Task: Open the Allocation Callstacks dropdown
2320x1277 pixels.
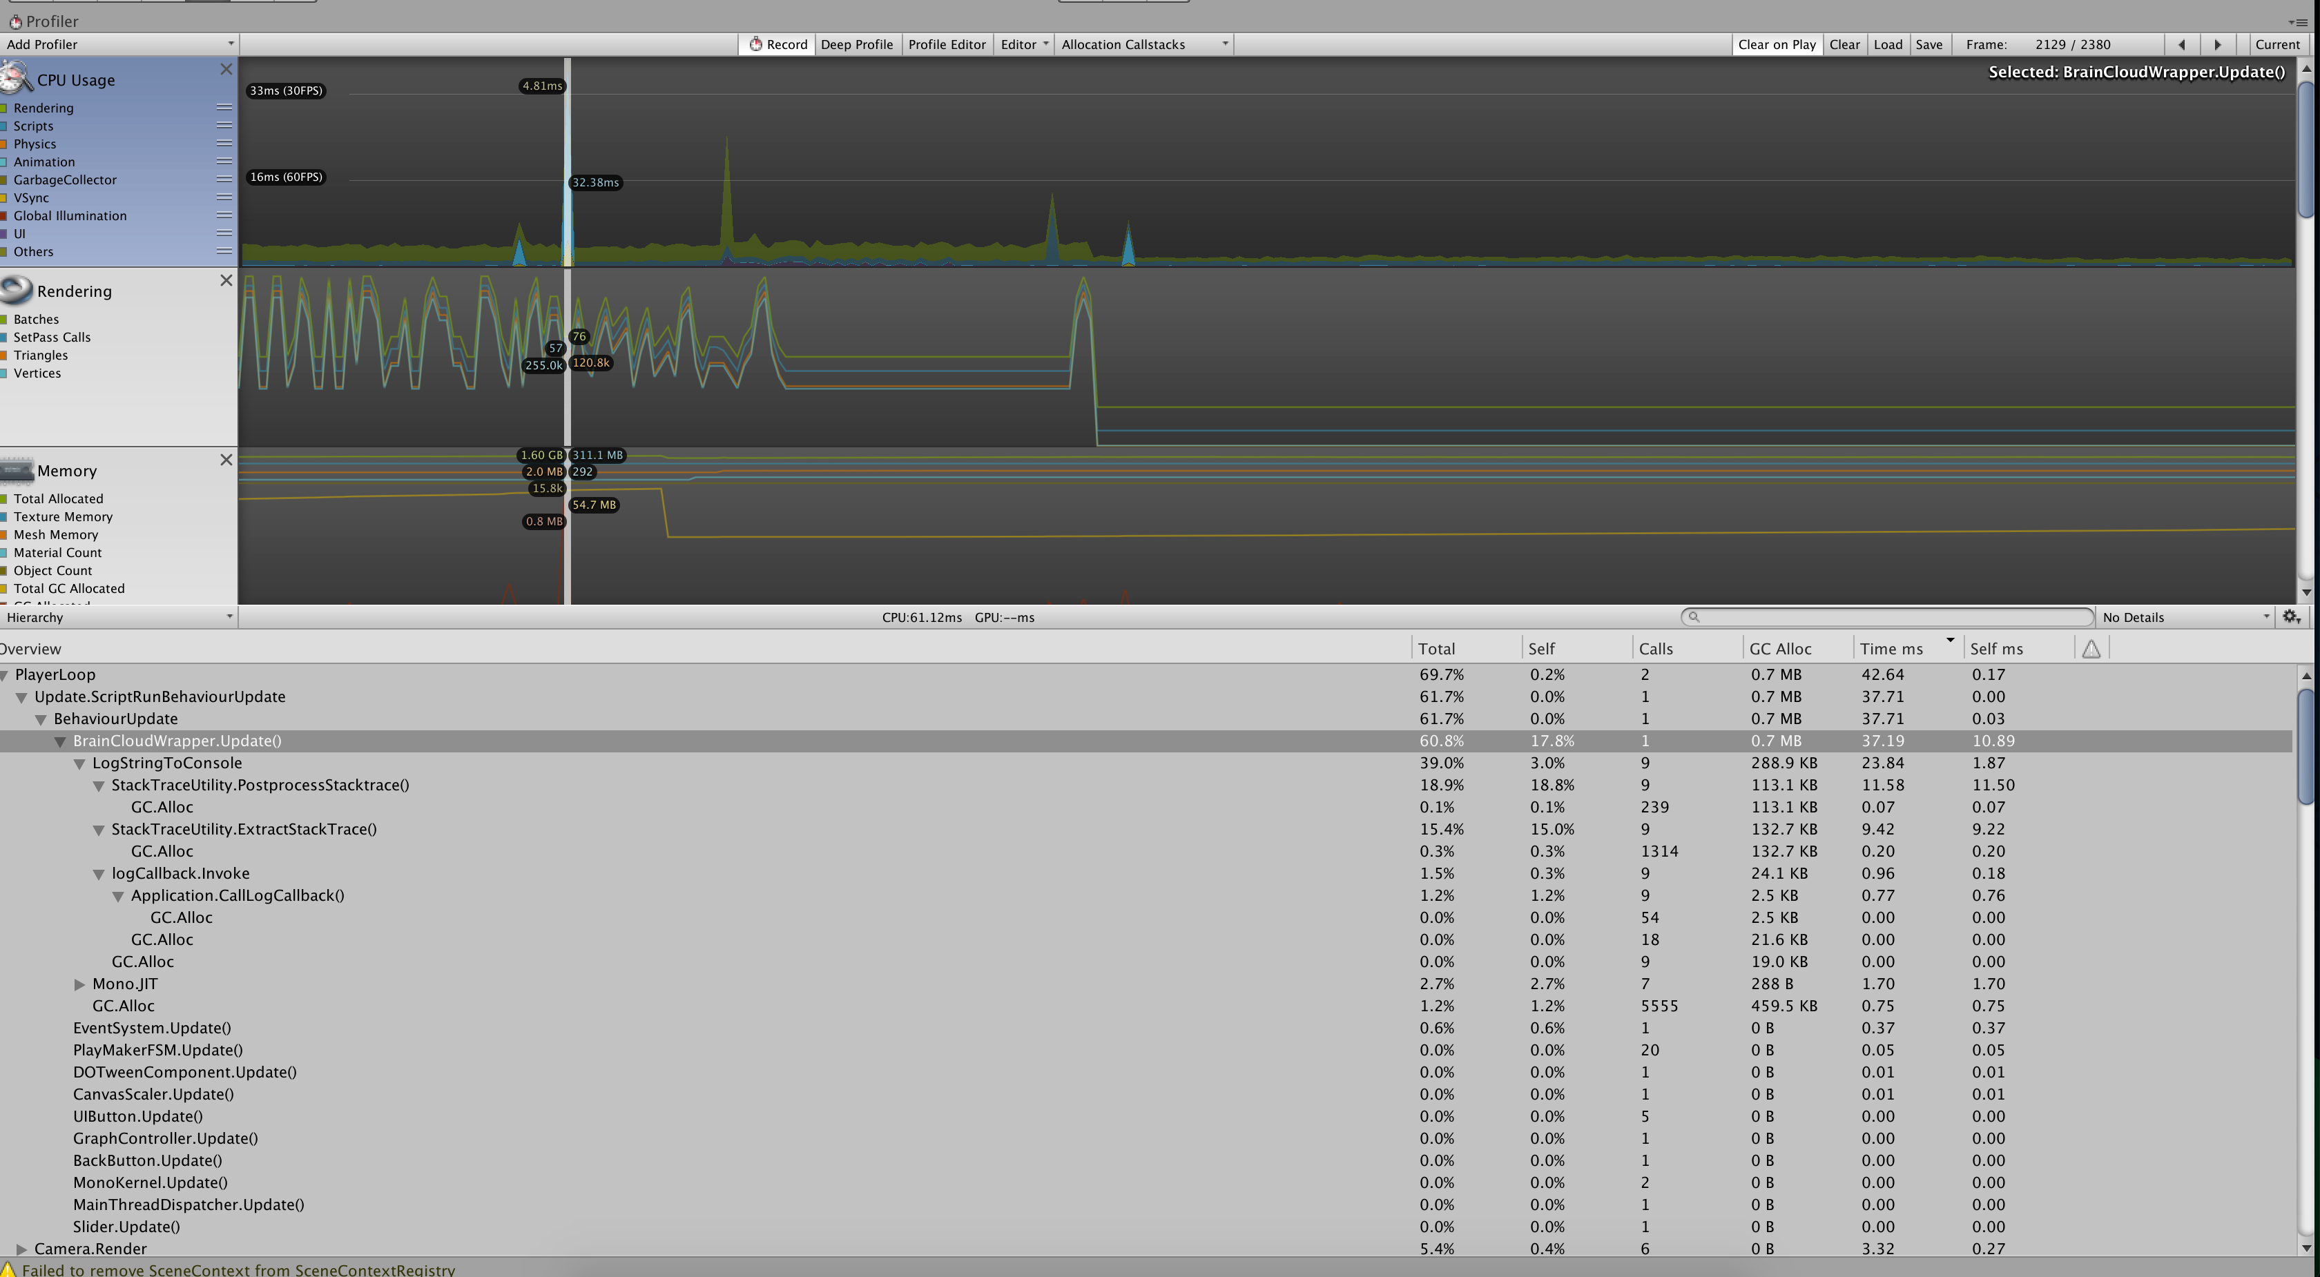Action: tap(1144, 43)
